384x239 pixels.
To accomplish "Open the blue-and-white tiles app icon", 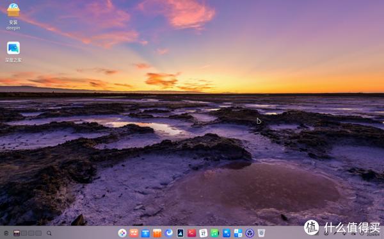I will tap(238, 233).
